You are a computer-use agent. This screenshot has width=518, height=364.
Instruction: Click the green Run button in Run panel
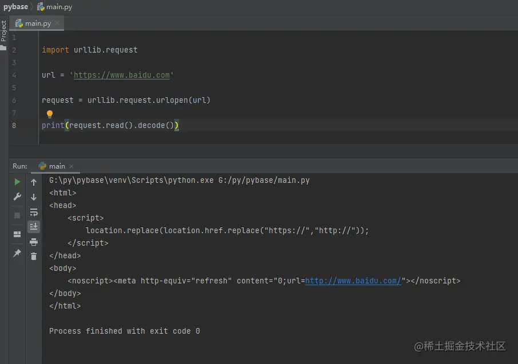17,182
